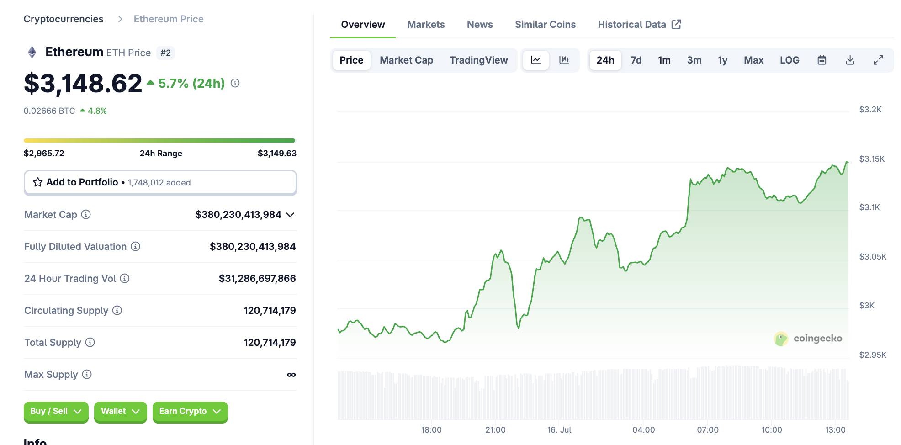The height and width of the screenshot is (445, 901).
Task: Switch to line chart view icon
Action: click(x=536, y=60)
